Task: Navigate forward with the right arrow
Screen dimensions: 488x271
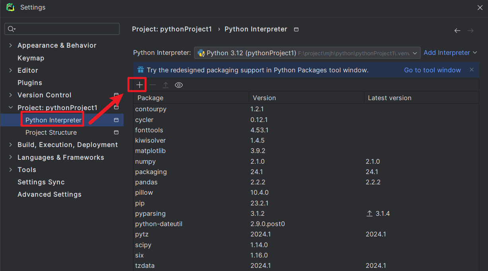Action: (x=471, y=31)
